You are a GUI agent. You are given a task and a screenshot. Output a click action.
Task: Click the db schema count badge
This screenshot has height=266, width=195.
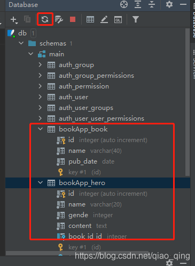[x=33, y=33]
